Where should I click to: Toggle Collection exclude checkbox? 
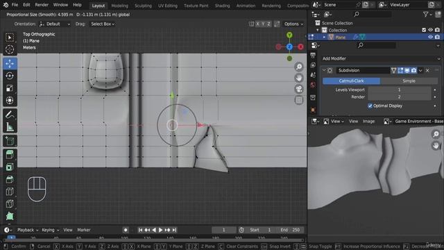pyautogui.click(x=424, y=30)
